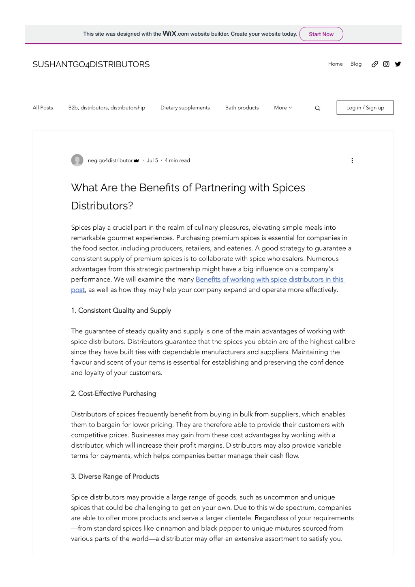Expand the More categories dropdown
This screenshot has height=587, width=415.
point(283,108)
